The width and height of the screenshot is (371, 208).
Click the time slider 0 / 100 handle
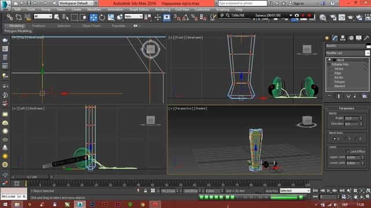point(32,177)
